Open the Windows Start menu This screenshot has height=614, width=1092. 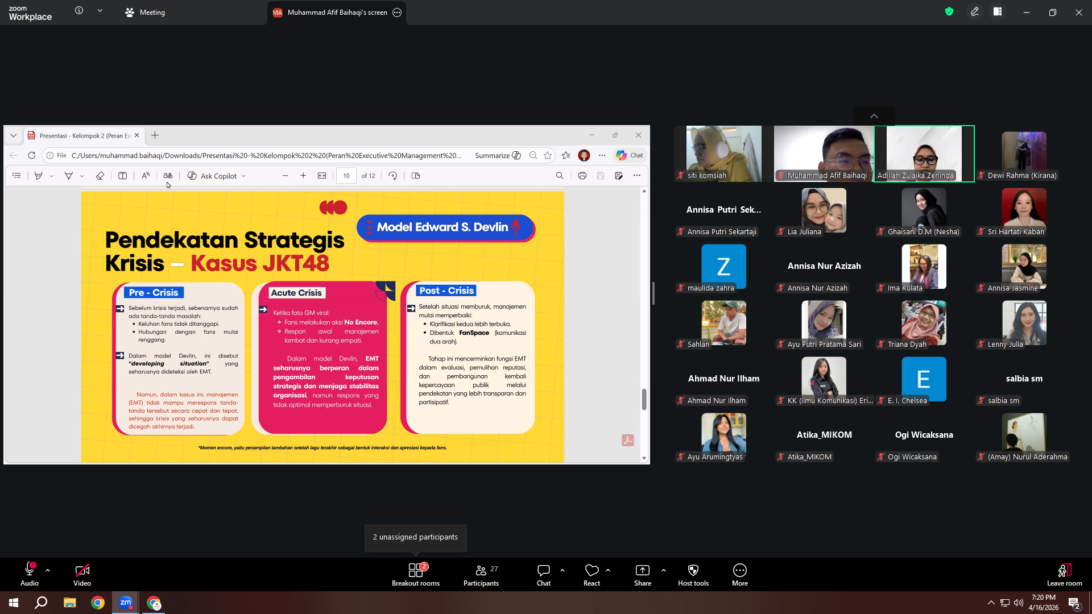[14, 603]
